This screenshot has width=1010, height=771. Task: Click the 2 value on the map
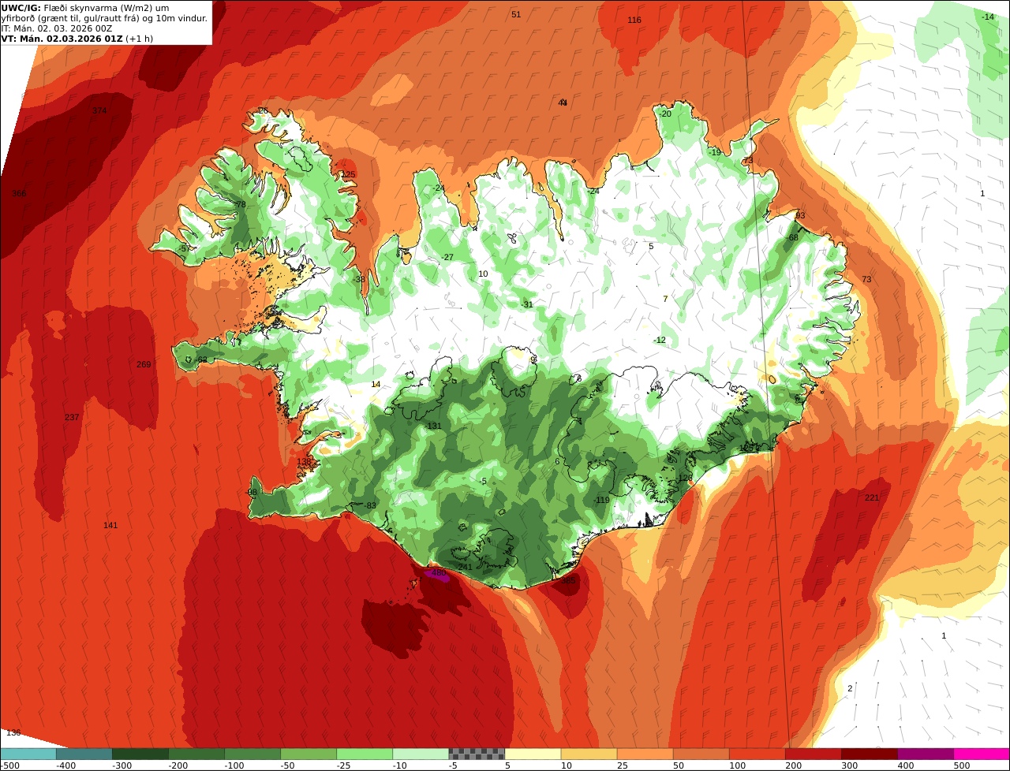pyautogui.click(x=850, y=689)
